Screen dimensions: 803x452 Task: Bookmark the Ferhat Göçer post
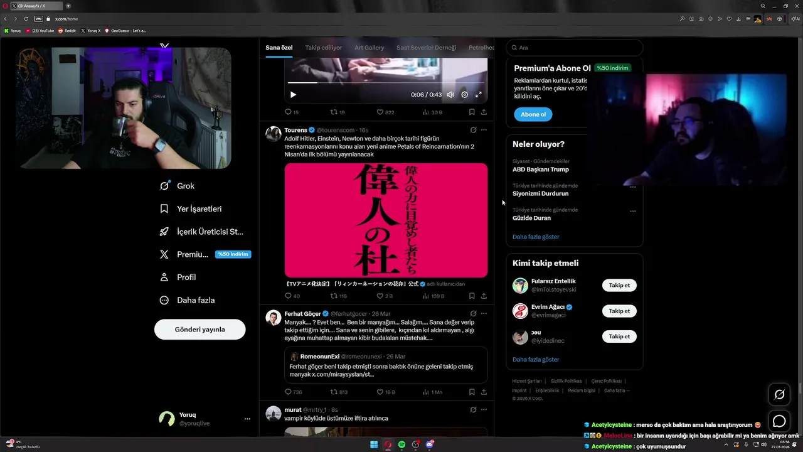[472, 392]
